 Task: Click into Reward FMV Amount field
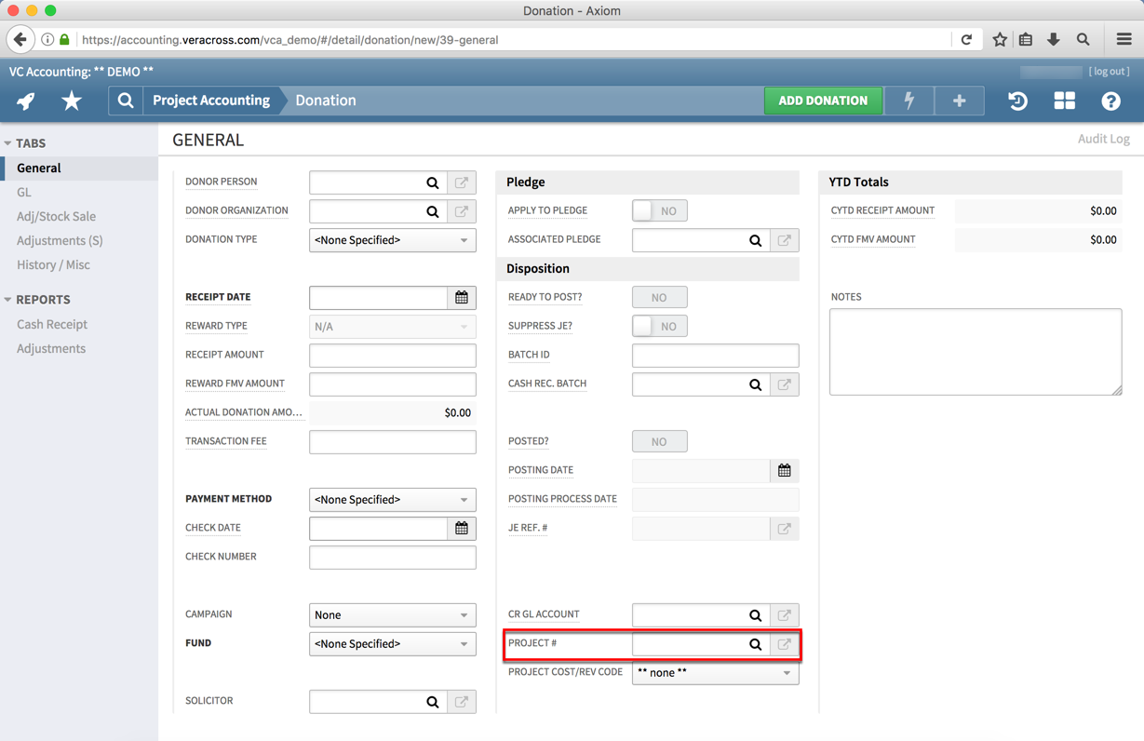click(x=393, y=384)
